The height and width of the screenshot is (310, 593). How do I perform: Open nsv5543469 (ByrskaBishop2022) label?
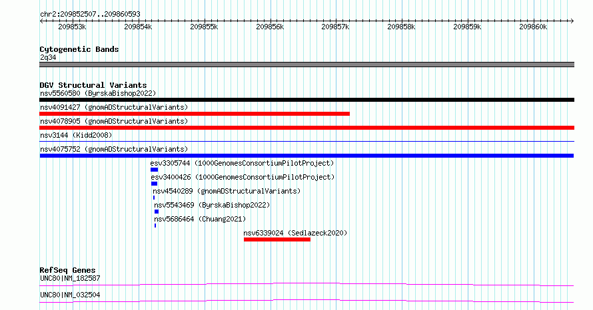point(212,205)
